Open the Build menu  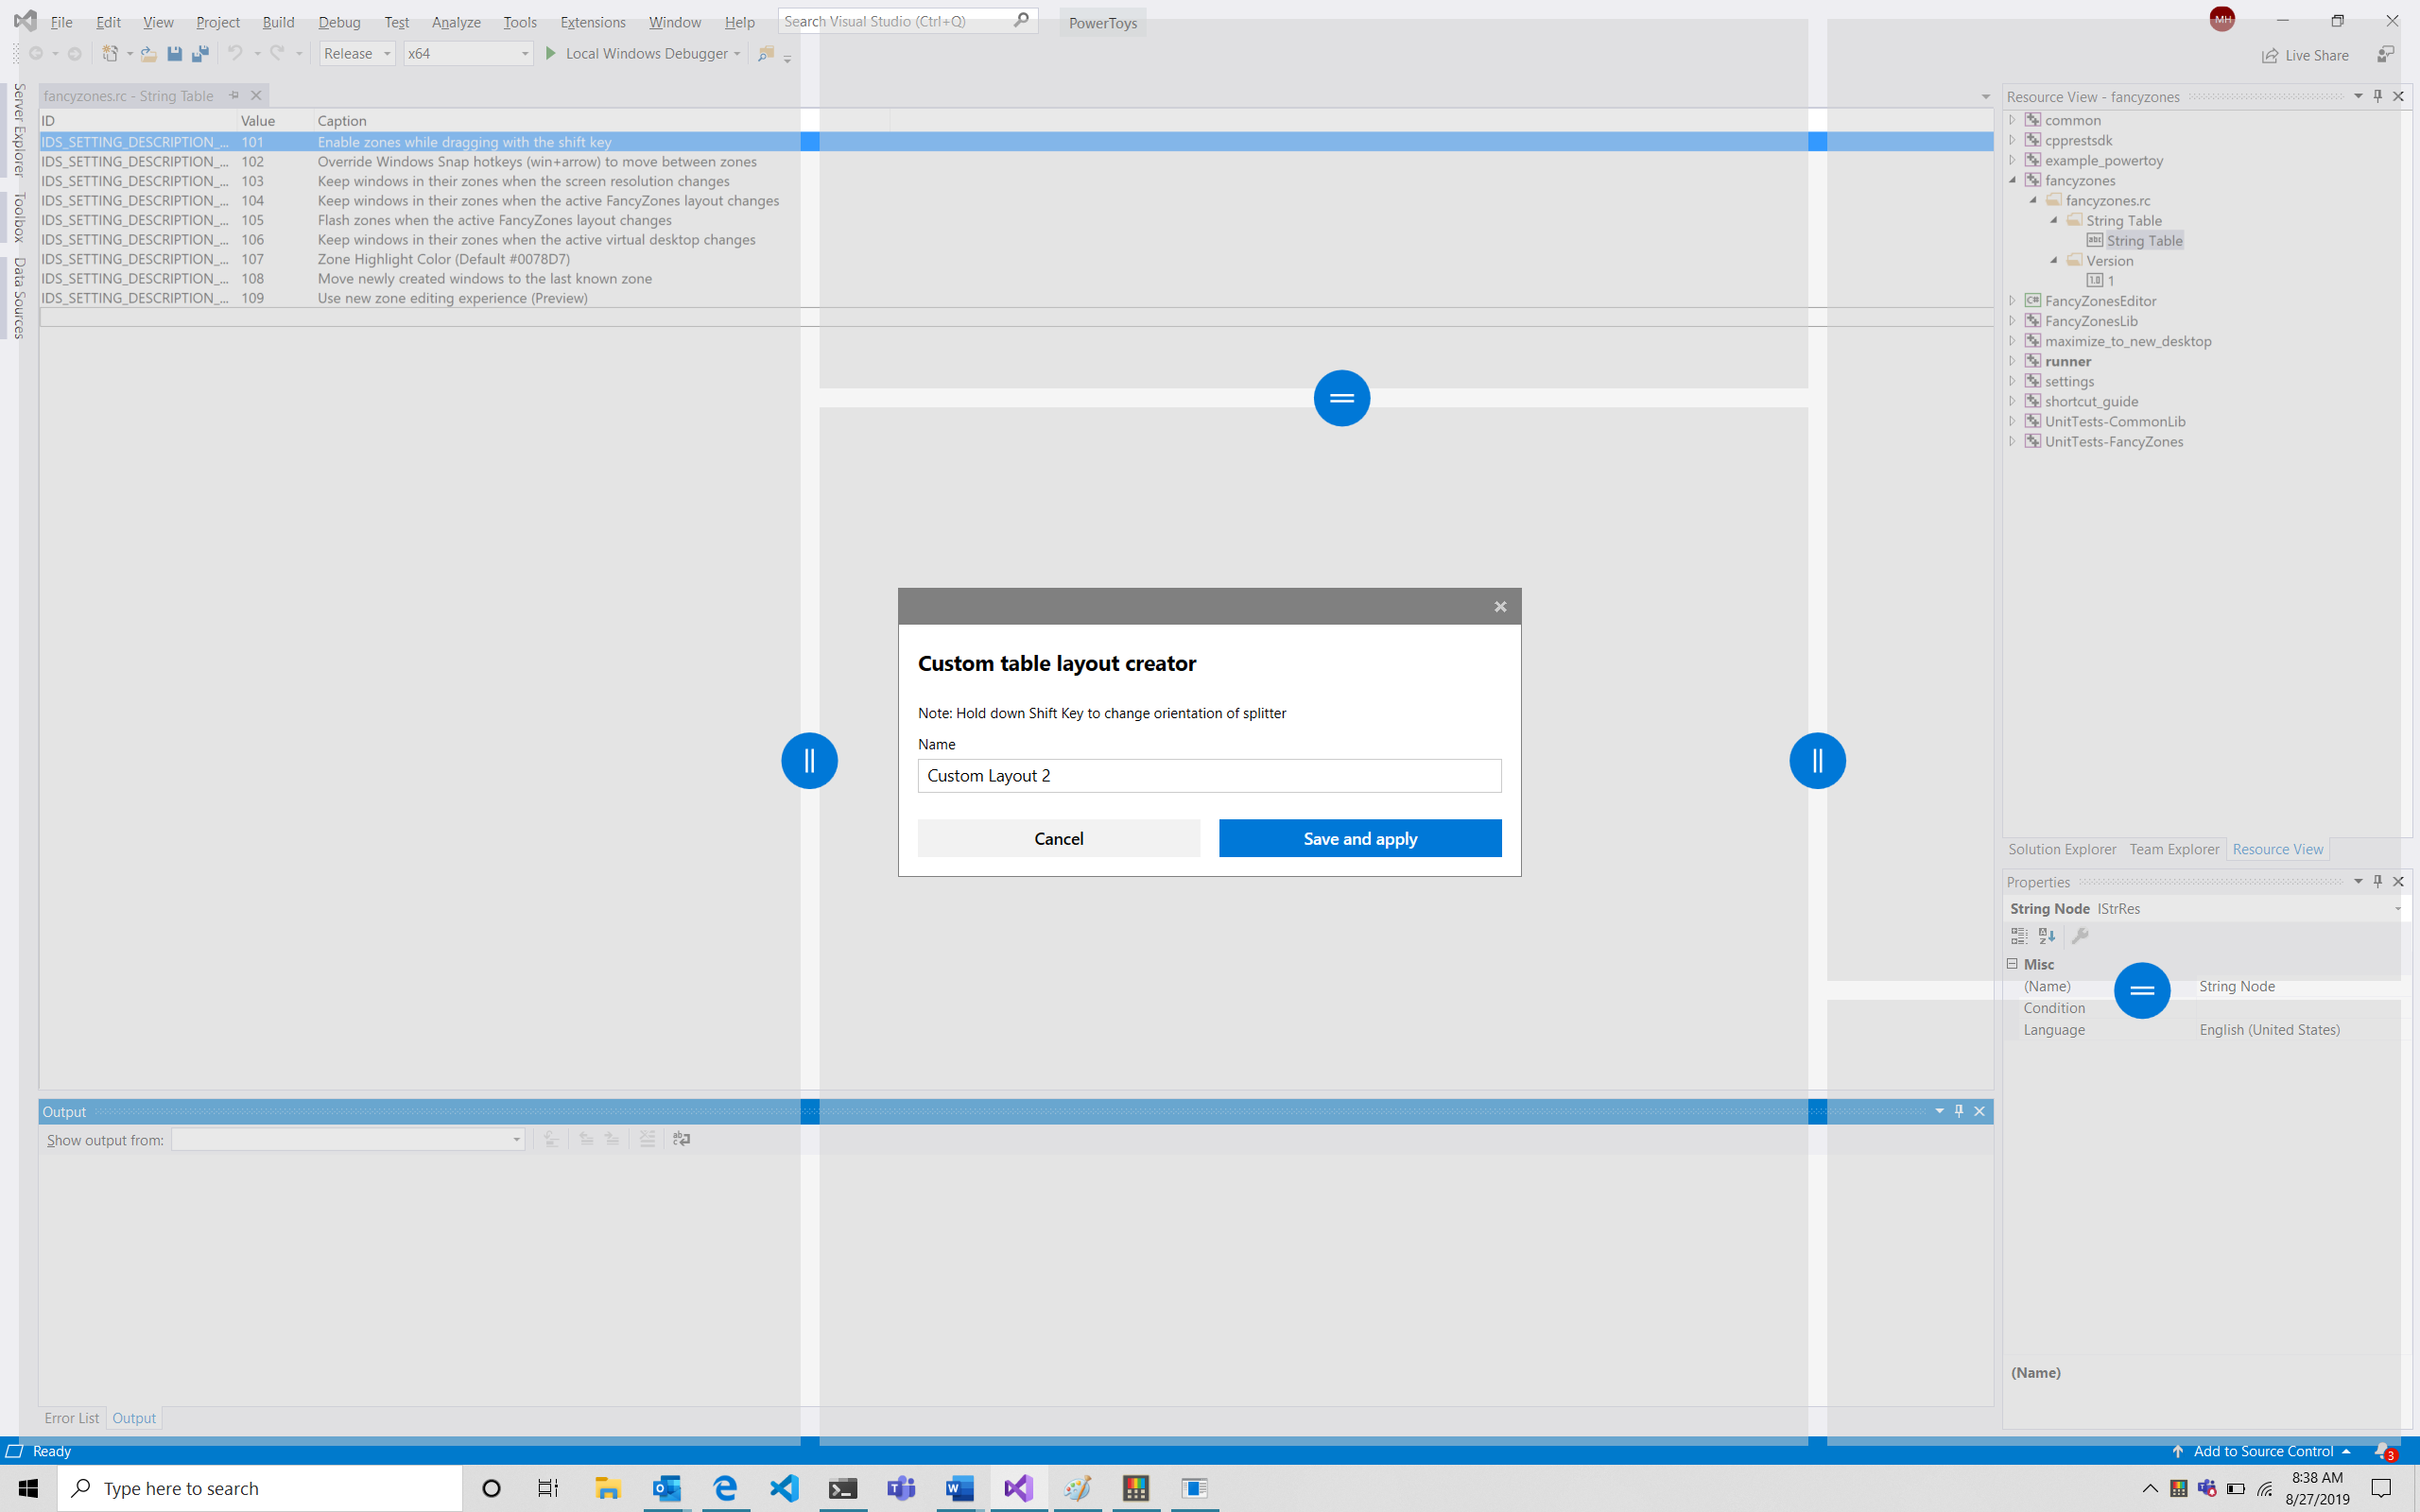(x=277, y=21)
